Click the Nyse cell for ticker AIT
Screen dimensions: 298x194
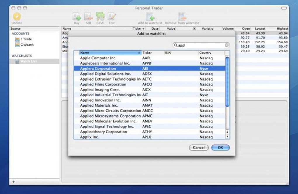click(x=204, y=95)
